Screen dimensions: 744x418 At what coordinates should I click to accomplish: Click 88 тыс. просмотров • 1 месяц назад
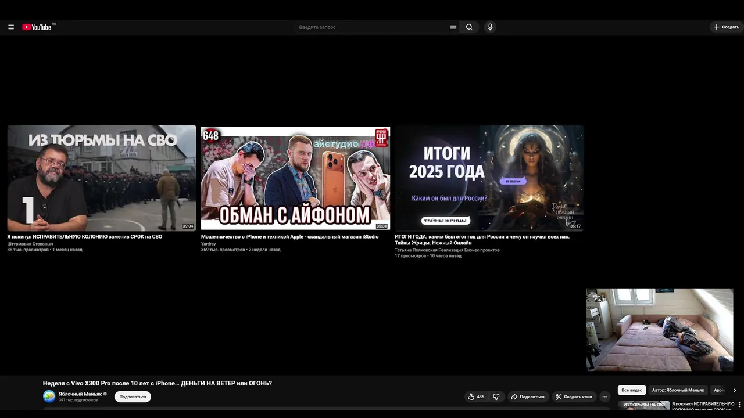45,250
